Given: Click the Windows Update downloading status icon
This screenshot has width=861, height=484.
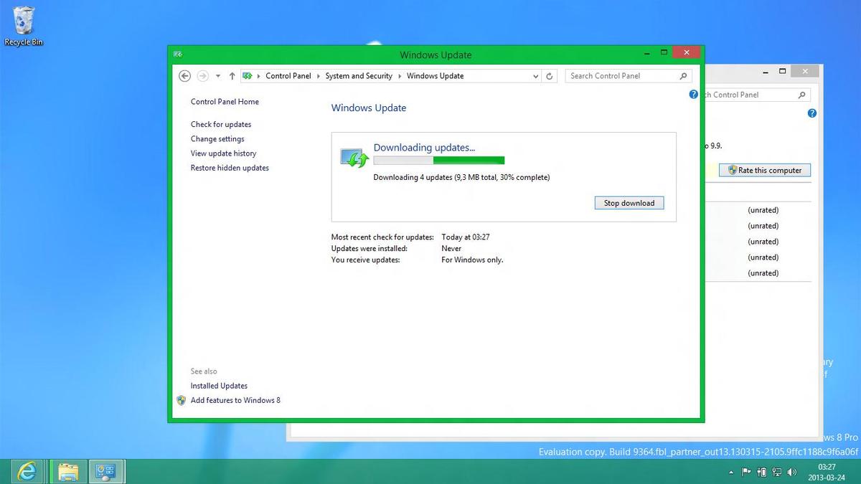Looking at the screenshot, I should tap(353, 158).
